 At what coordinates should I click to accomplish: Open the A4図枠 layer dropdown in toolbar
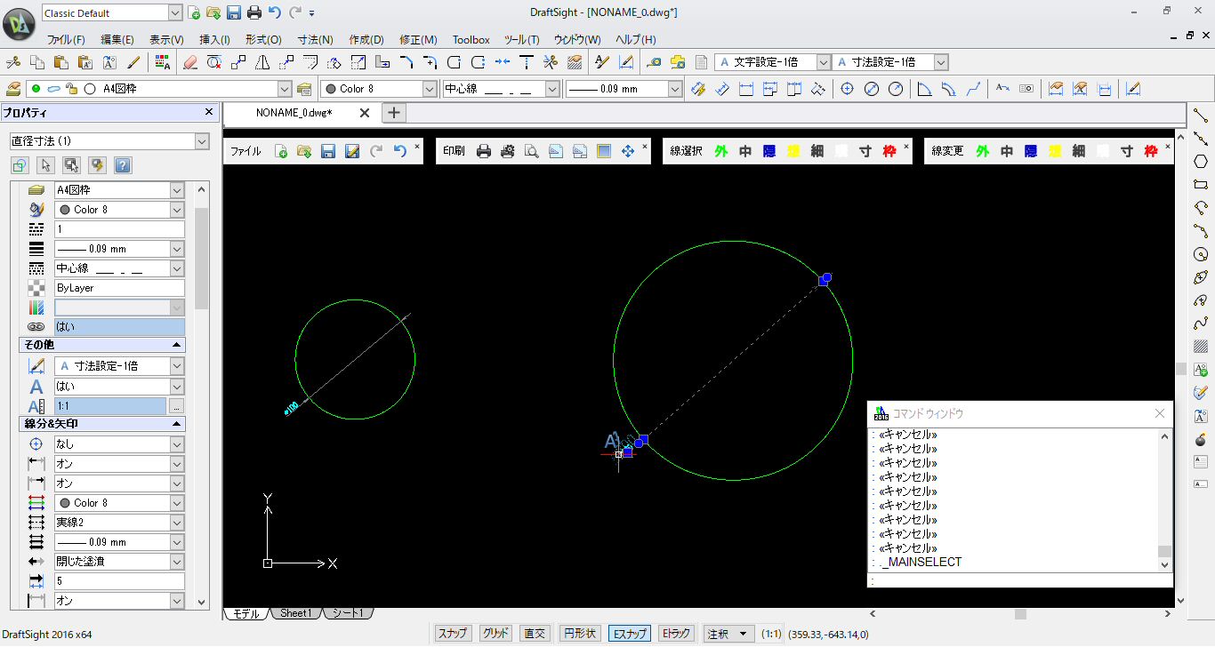coord(285,89)
